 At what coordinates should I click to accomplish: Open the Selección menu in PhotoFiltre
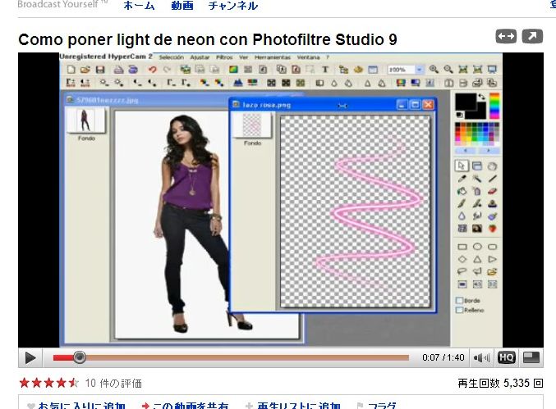(x=172, y=57)
